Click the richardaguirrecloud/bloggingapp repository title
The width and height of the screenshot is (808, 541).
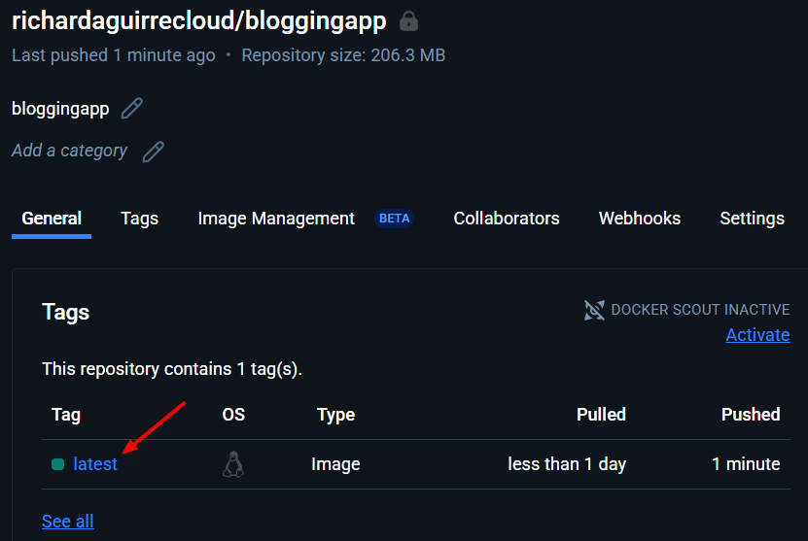(199, 21)
